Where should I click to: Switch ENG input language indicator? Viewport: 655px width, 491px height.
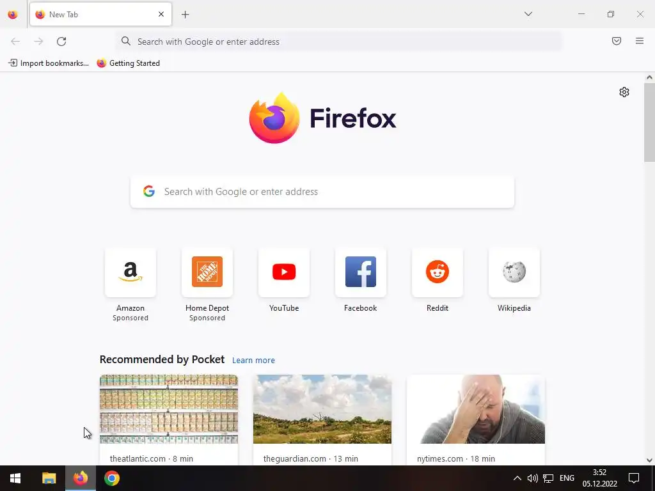pos(567,478)
